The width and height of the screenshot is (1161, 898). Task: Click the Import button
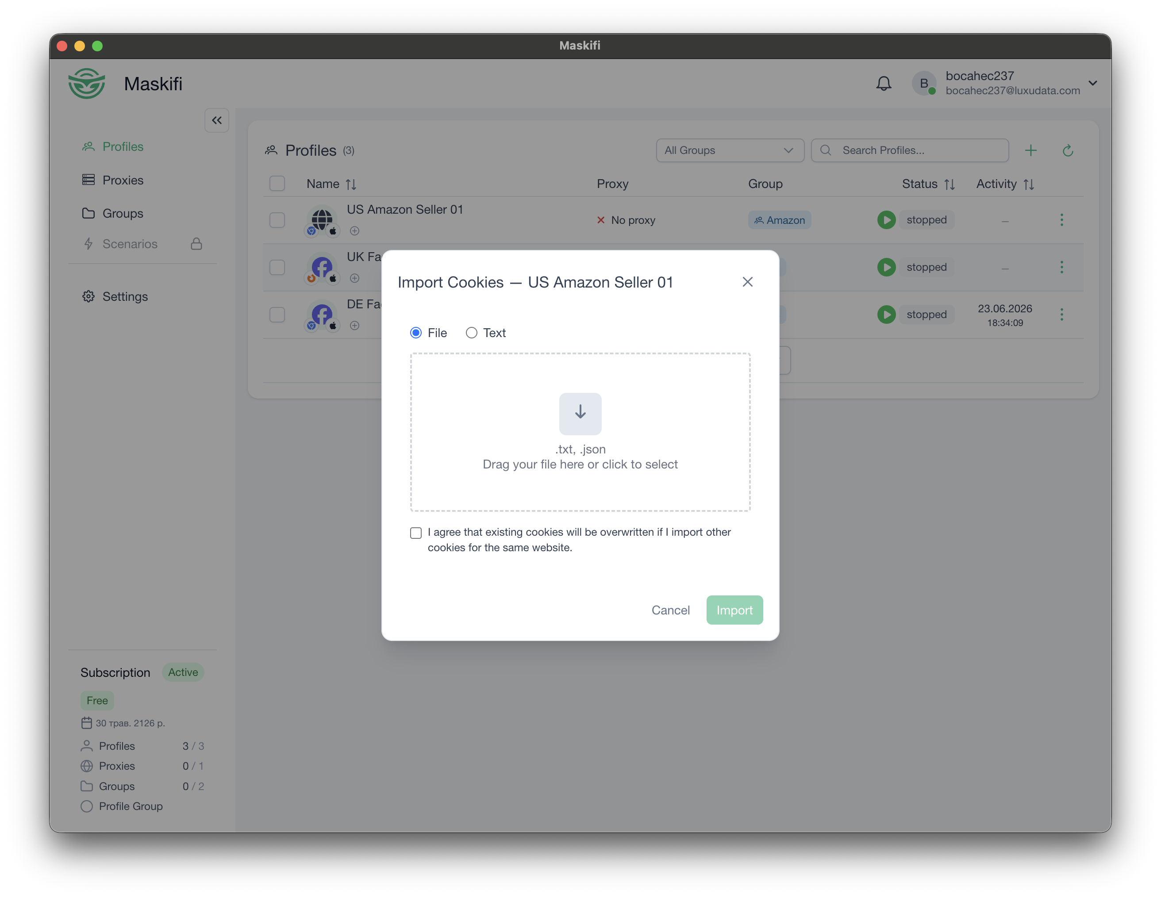pos(734,610)
